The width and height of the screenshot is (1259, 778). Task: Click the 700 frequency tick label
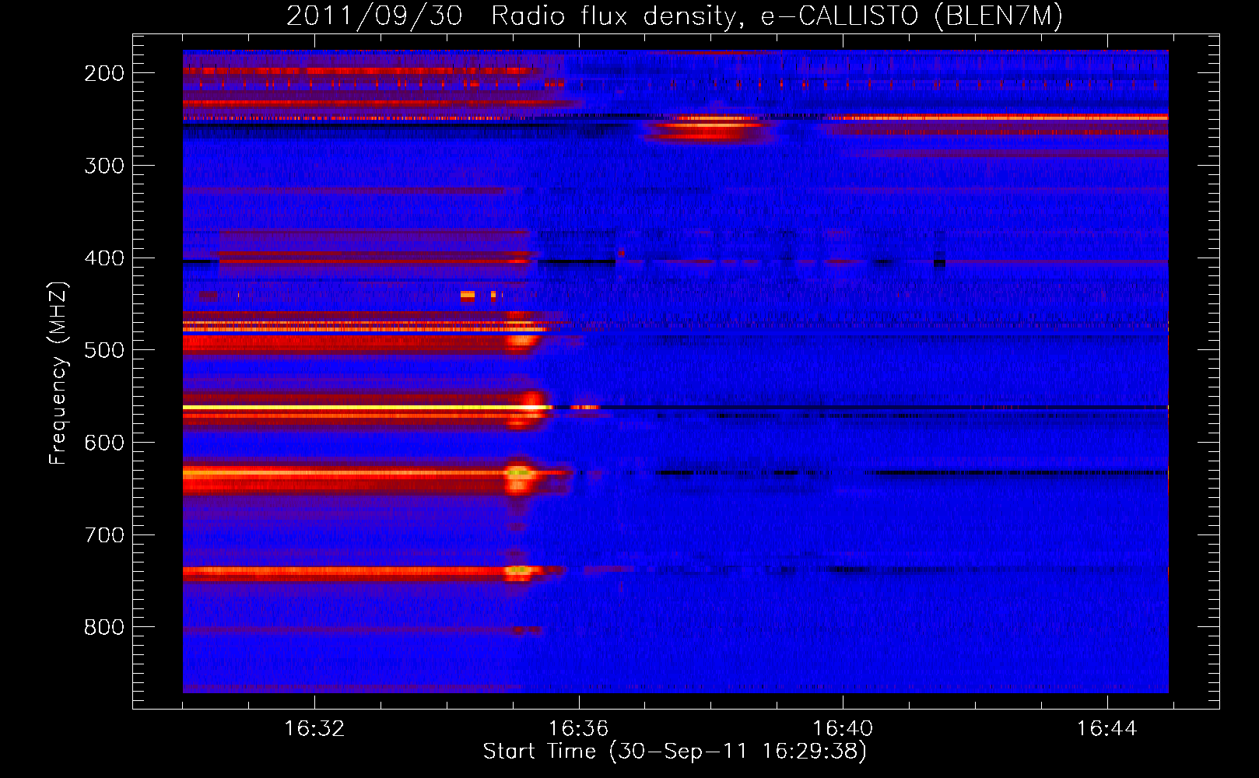click(x=104, y=535)
